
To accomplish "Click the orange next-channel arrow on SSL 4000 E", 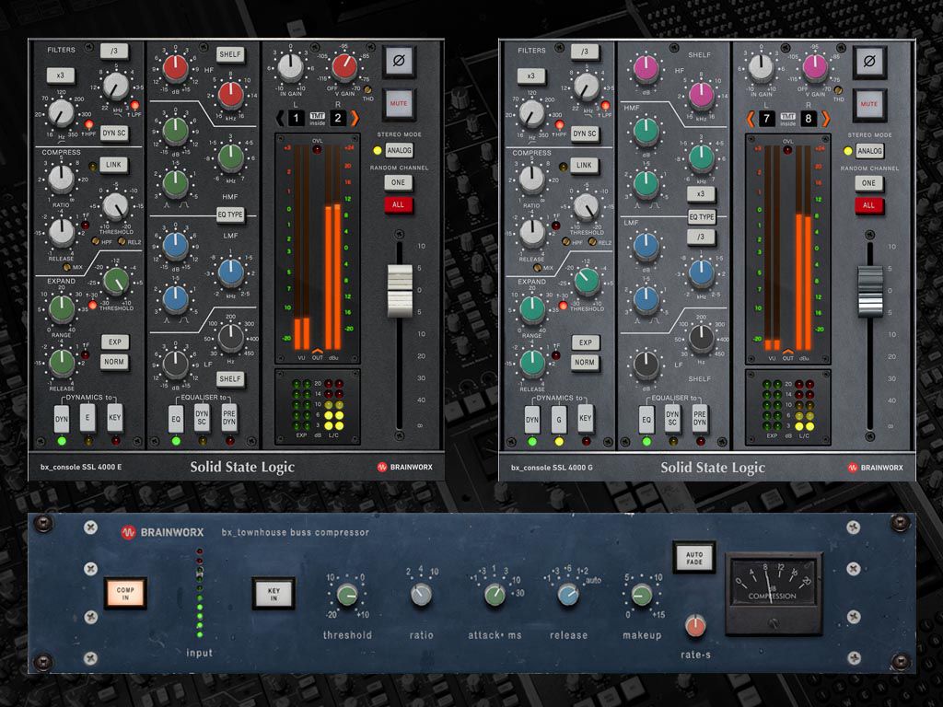I will 355,118.
